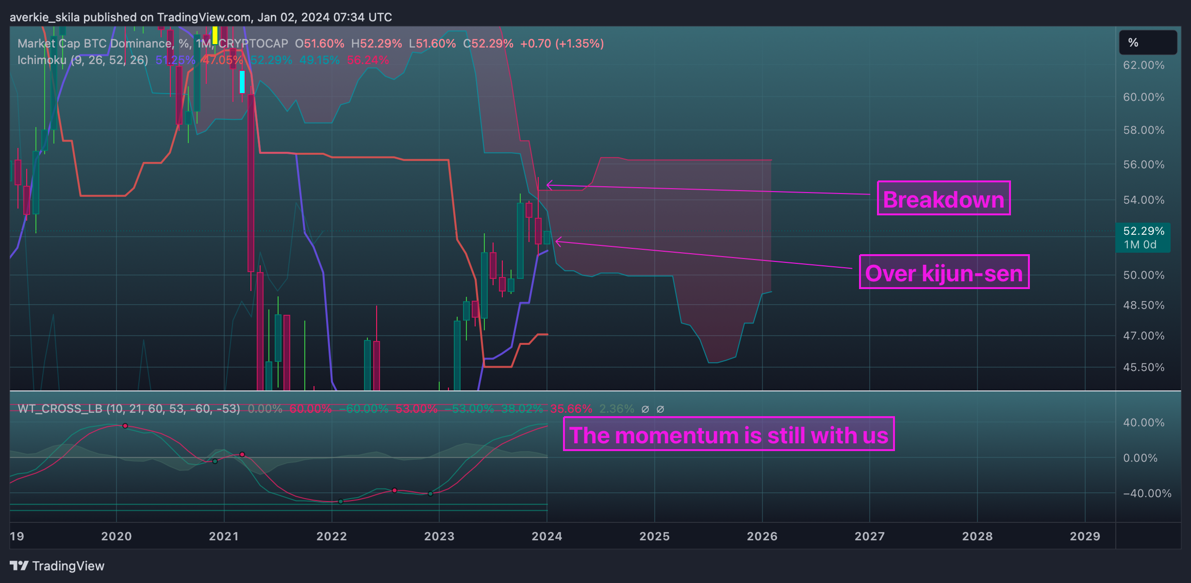This screenshot has height=583, width=1191.
Task: Click the 2024 label on time axis
Action: [547, 536]
